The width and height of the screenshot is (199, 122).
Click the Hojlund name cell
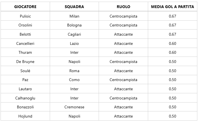click(25, 116)
